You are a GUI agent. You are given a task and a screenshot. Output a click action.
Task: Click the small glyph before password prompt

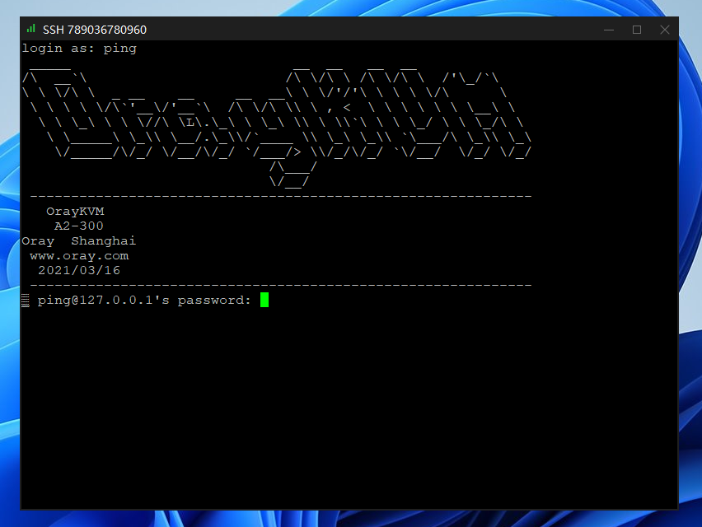(x=26, y=301)
